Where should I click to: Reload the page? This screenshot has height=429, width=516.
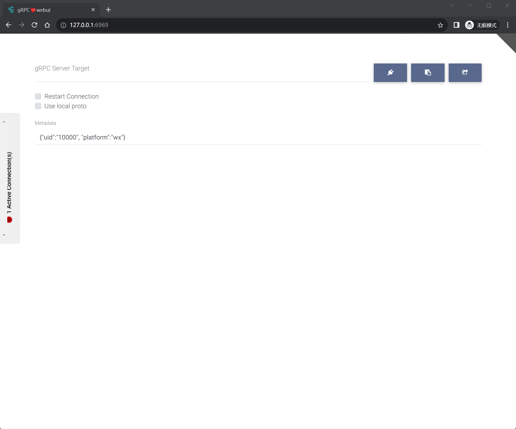click(34, 25)
